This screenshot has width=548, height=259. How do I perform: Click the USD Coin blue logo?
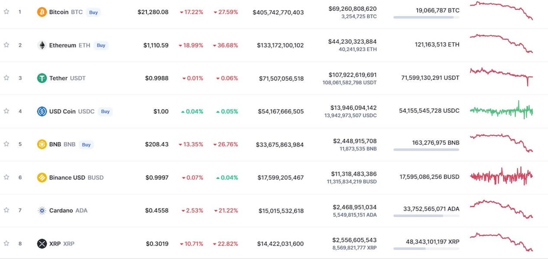click(42, 111)
